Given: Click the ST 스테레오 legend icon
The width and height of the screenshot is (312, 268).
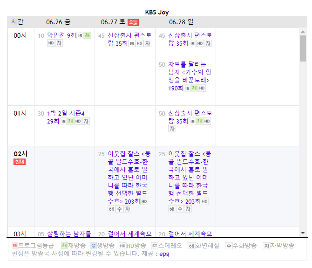Looking at the screenshot, I should (x=155, y=246).
